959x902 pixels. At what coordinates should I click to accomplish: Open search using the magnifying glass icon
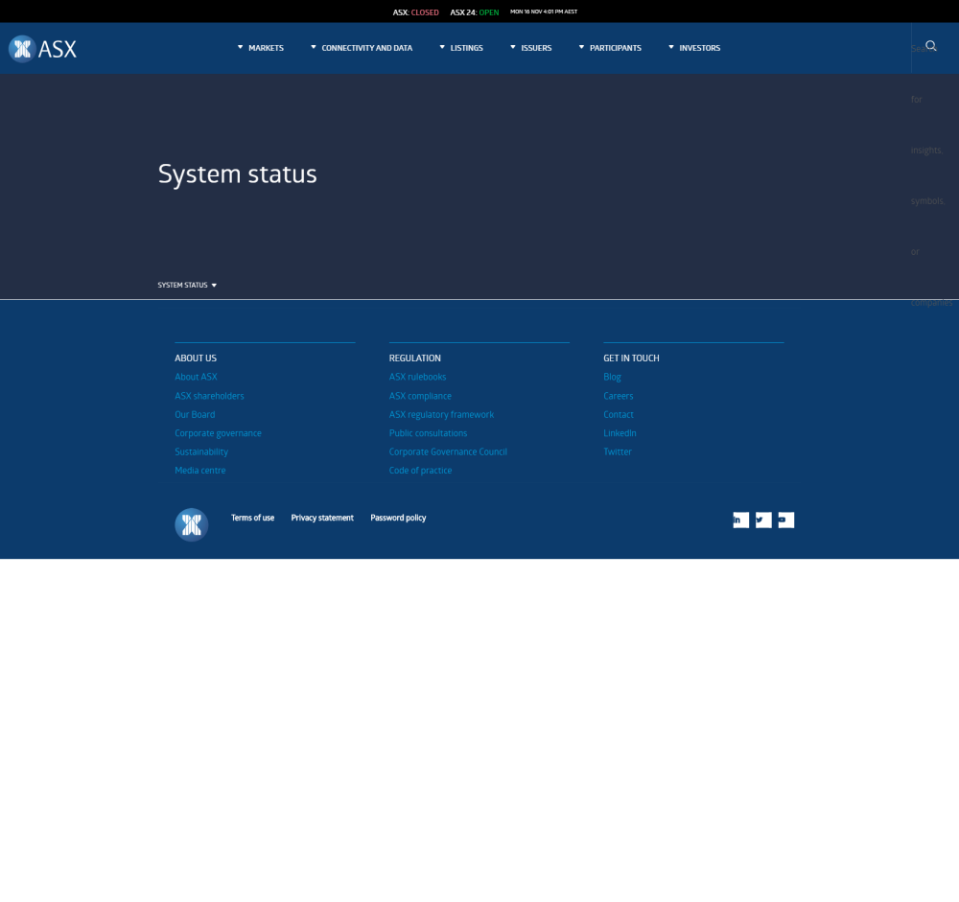point(930,45)
